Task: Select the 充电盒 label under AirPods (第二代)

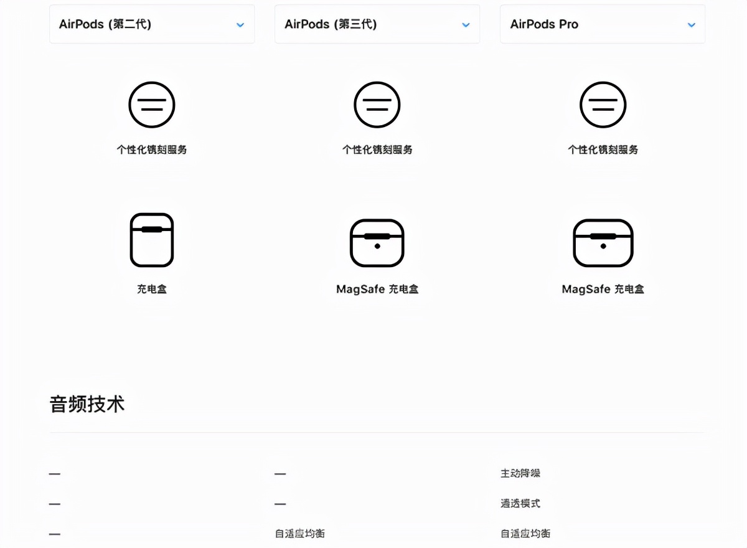Action: tap(152, 290)
